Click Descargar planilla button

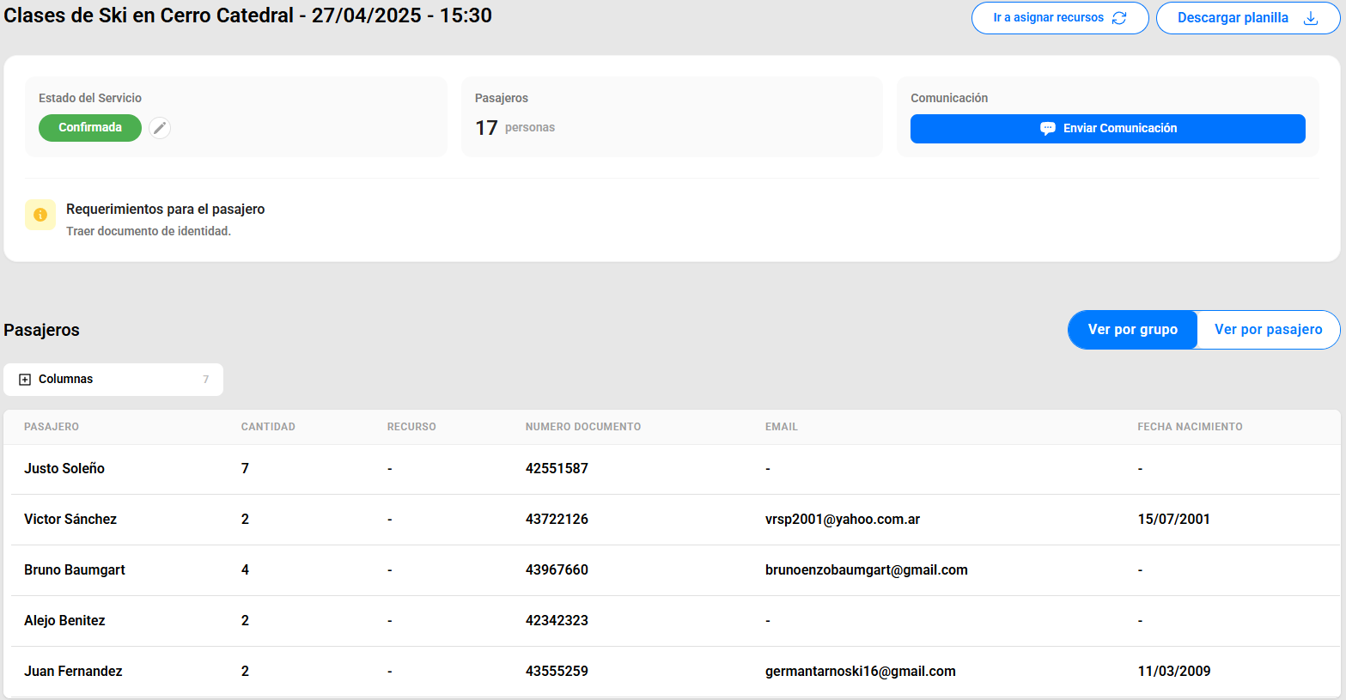tap(1247, 18)
